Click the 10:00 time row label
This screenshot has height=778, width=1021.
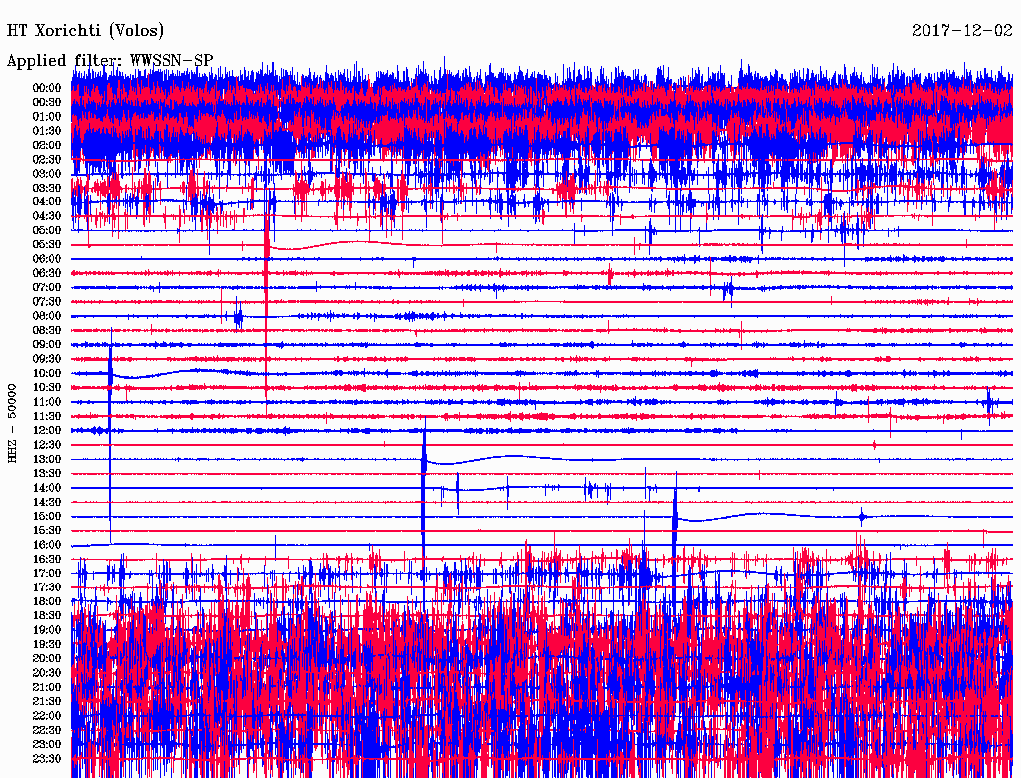coord(47,373)
